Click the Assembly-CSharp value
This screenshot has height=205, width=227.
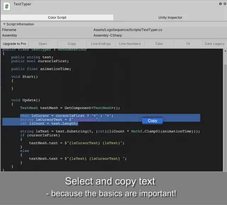(107, 35)
